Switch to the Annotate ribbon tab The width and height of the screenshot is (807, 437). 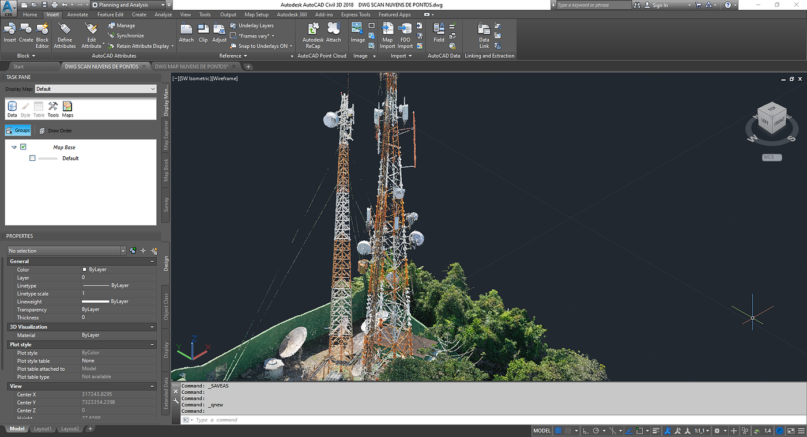78,14
